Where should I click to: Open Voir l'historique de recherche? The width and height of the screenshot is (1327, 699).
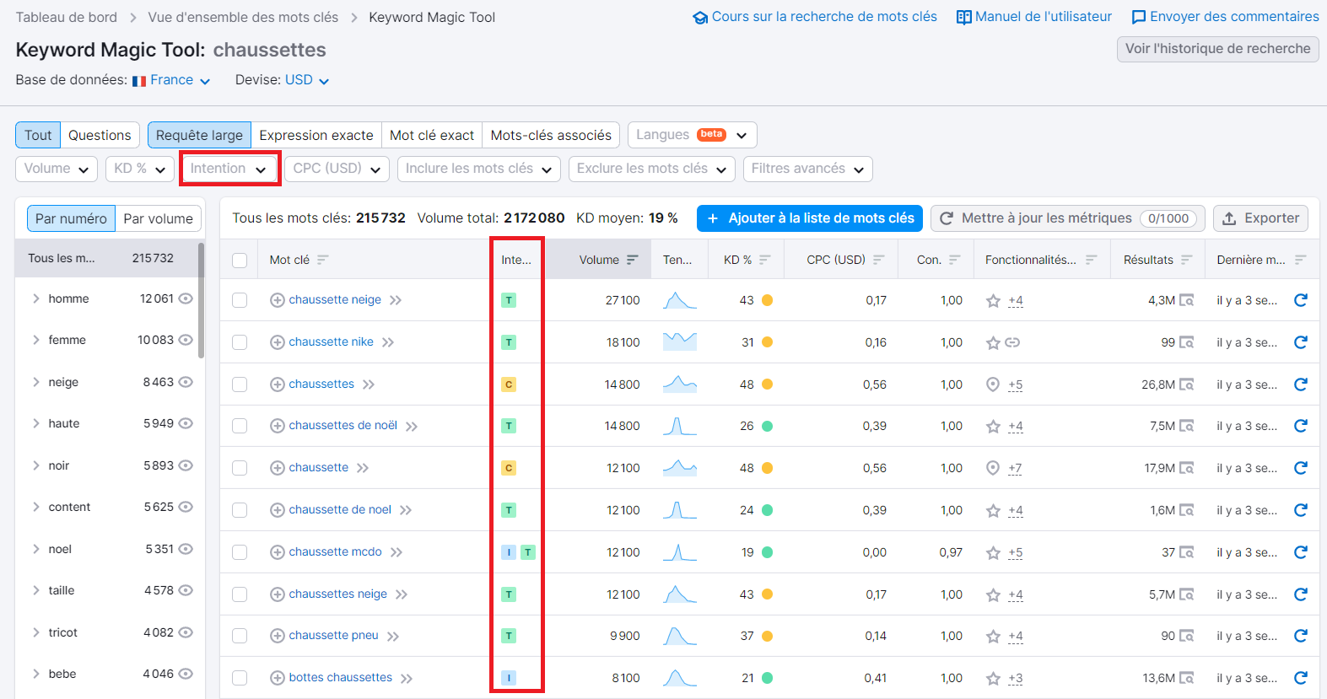[1217, 49]
